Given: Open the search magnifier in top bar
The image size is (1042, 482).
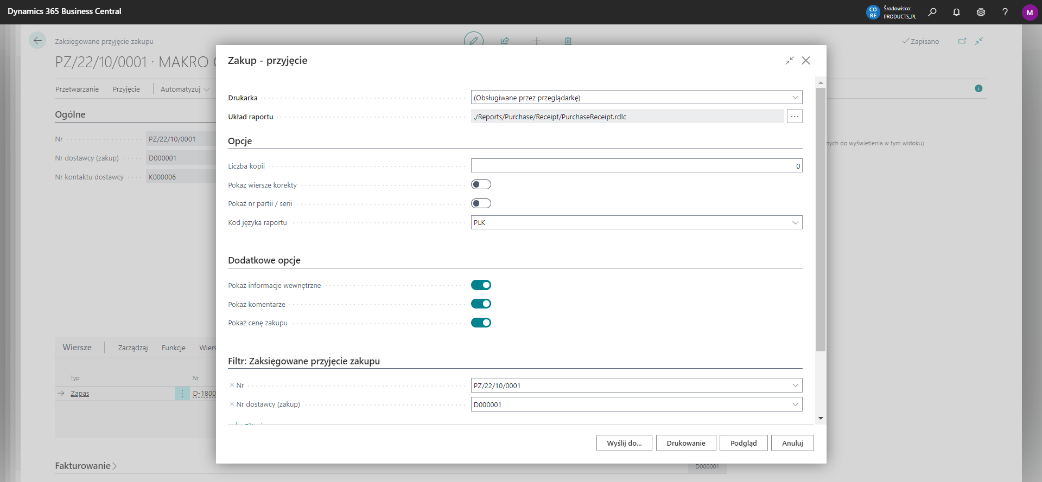Looking at the screenshot, I should (x=932, y=12).
